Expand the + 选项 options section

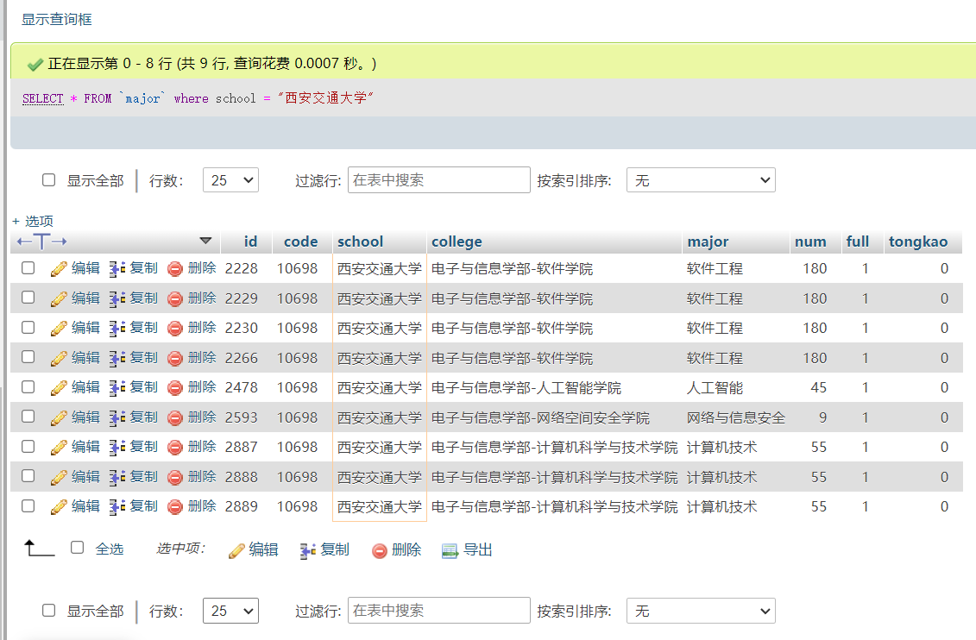coord(33,221)
